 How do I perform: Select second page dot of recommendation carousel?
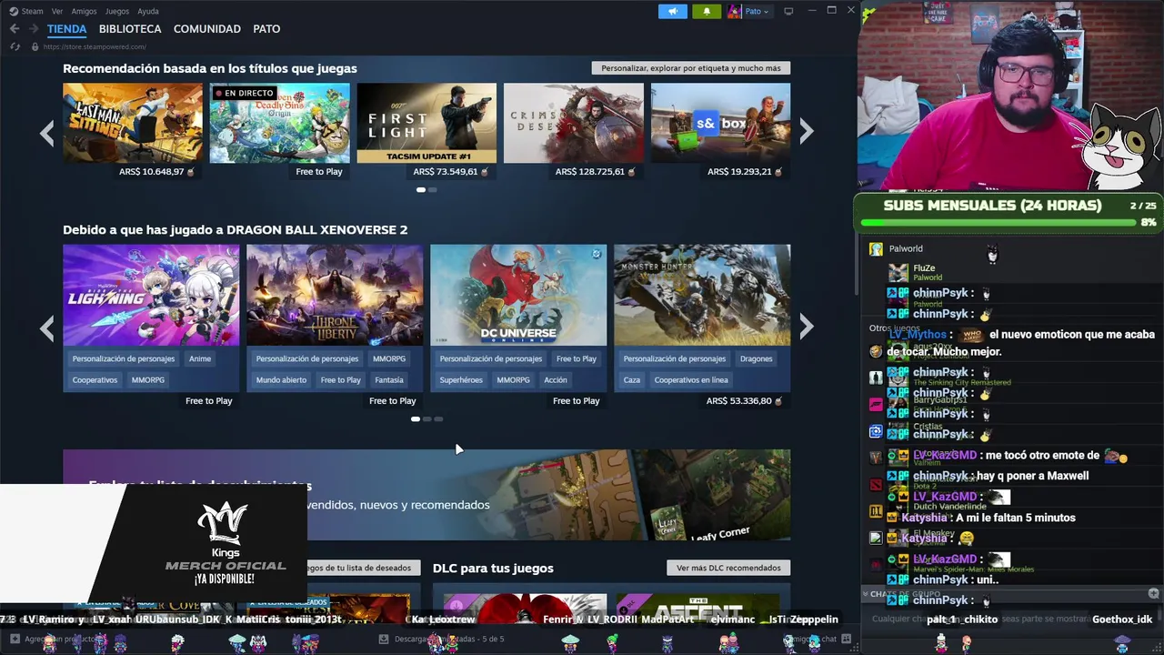click(x=433, y=189)
